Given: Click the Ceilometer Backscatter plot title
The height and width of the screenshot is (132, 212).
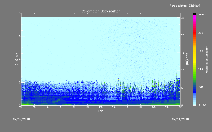Looking at the screenshot, I should 101,11.
